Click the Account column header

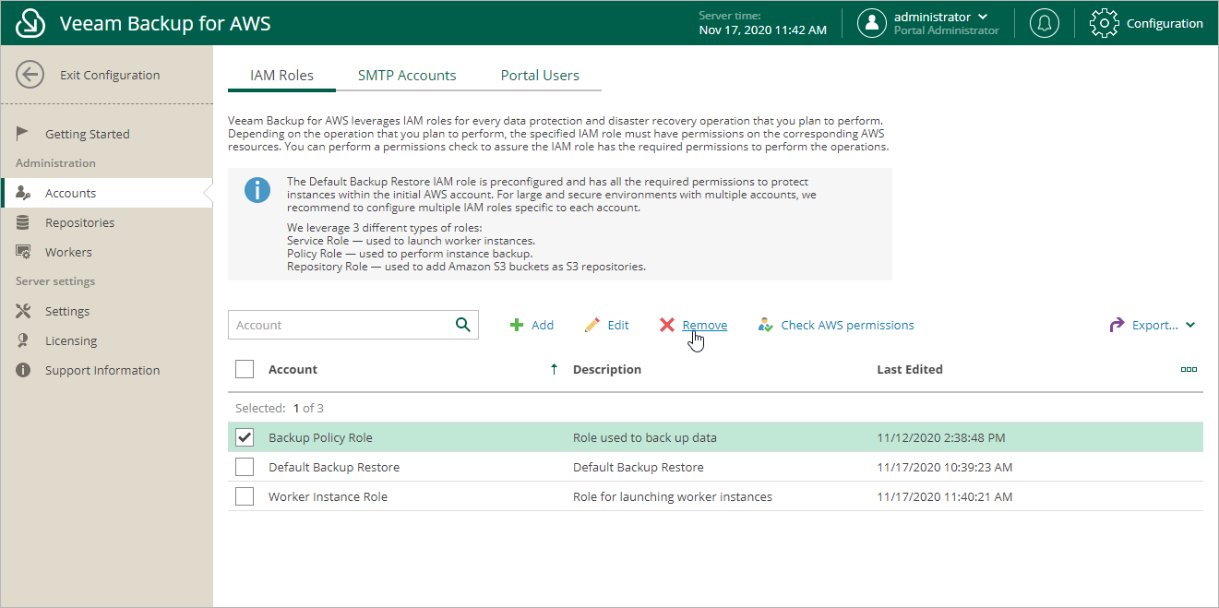[293, 369]
